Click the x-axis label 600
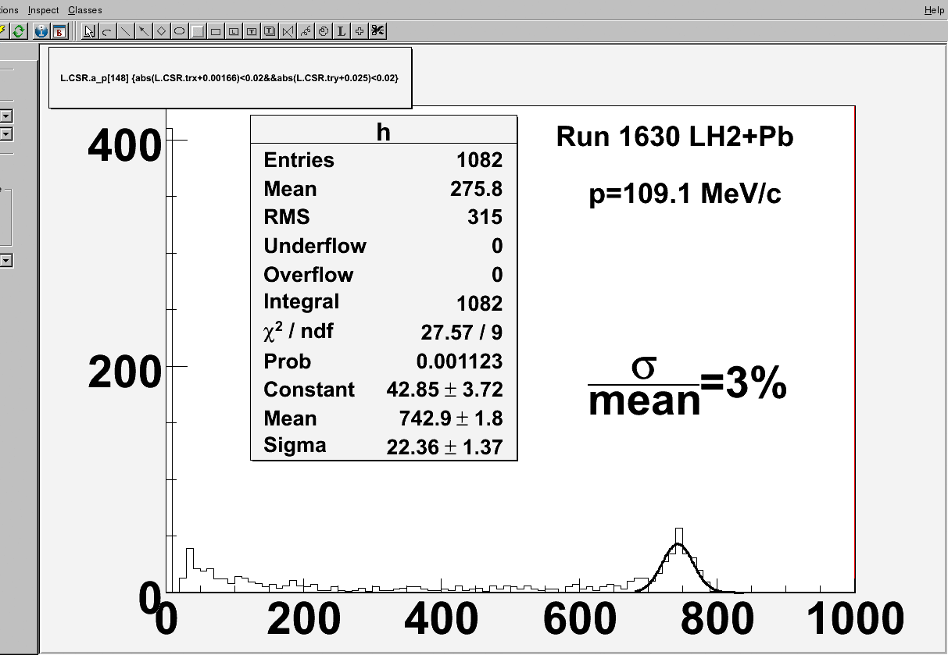The height and width of the screenshot is (655, 948). coord(579,620)
